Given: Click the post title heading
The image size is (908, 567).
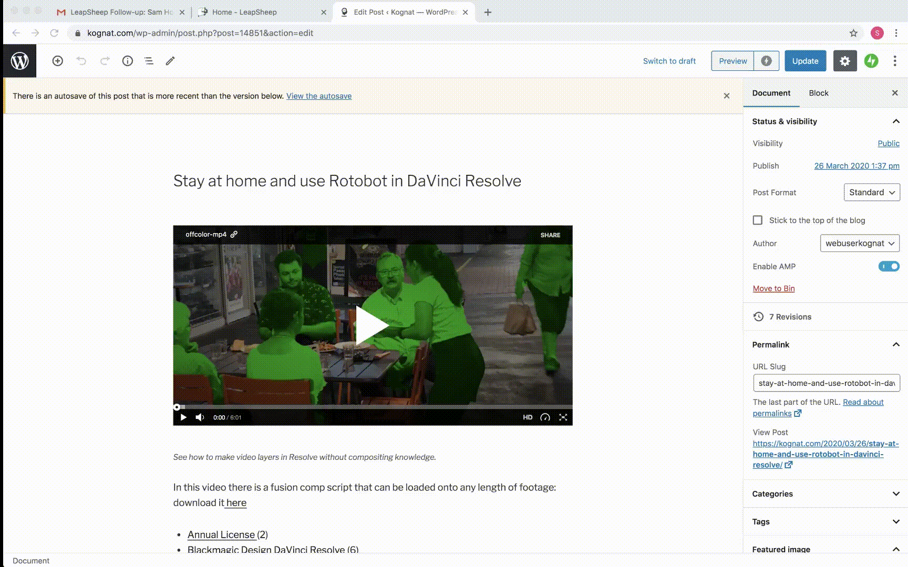Looking at the screenshot, I should click(x=347, y=181).
